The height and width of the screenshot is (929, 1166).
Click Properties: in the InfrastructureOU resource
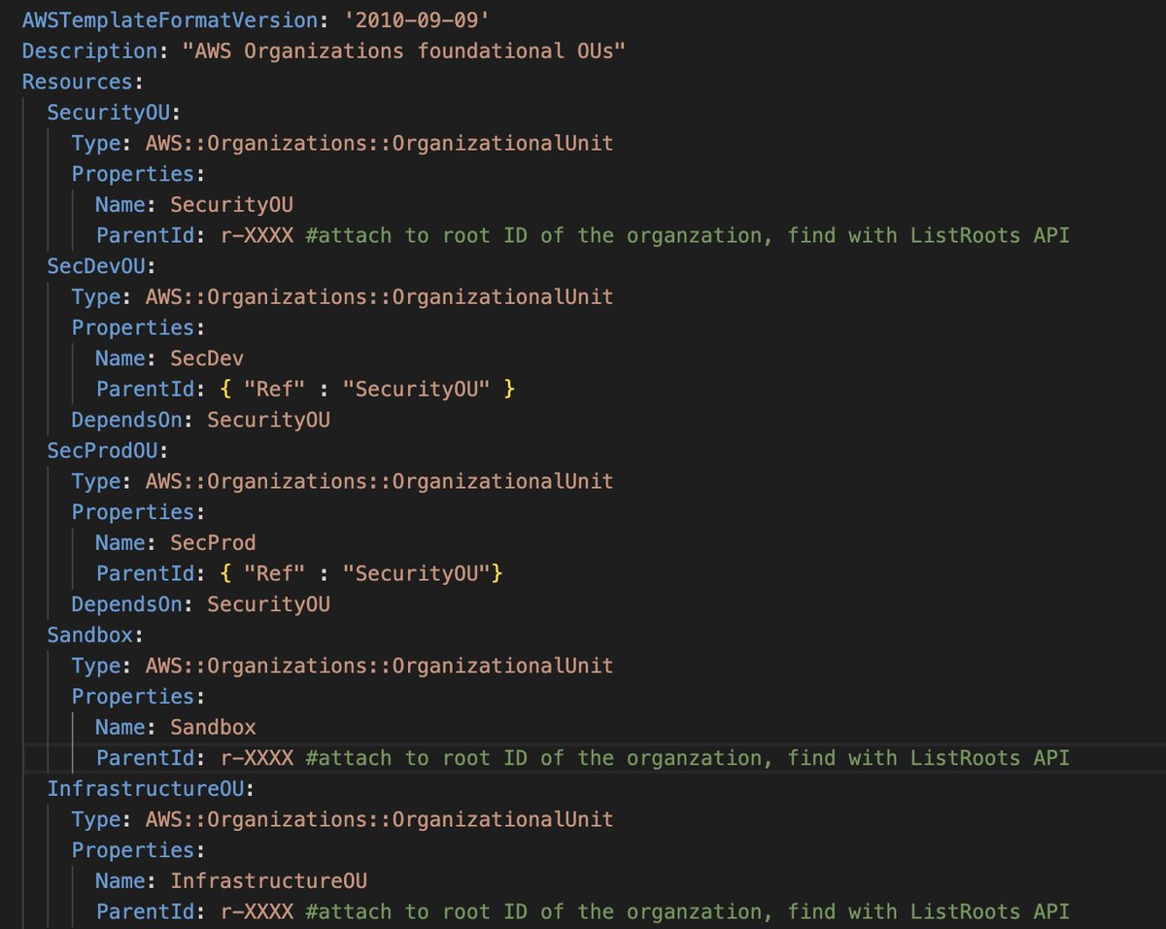138,850
